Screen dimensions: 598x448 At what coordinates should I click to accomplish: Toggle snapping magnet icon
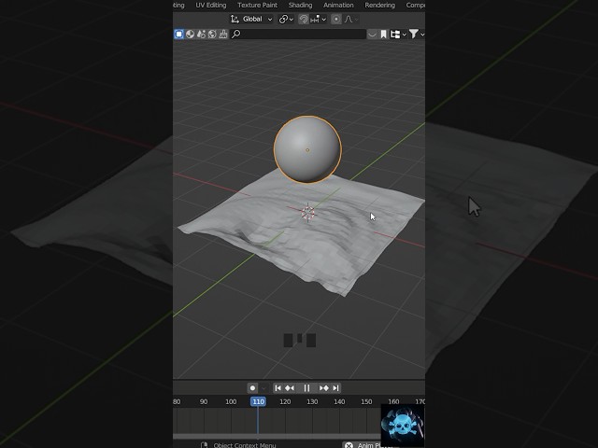click(304, 19)
